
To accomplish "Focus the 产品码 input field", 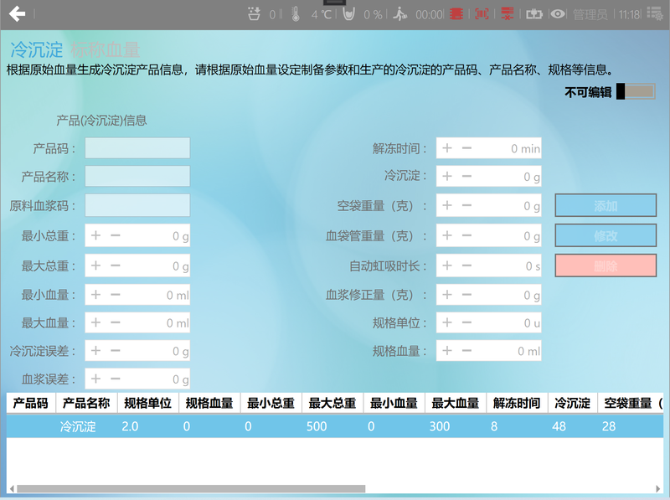I will pos(137,148).
